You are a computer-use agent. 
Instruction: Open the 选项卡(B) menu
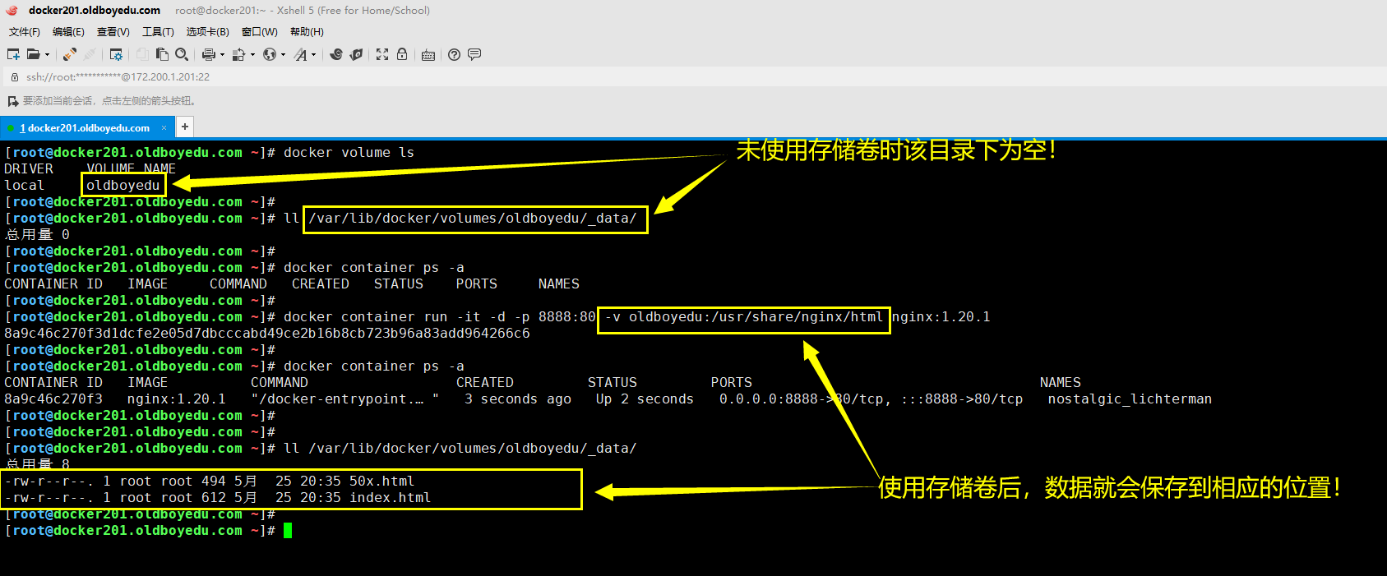tap(207, 32)
